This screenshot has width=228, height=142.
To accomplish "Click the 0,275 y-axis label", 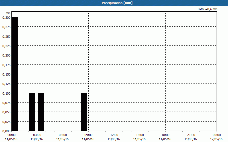I will point(6,27).
